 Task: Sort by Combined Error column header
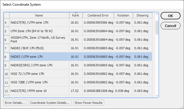click(98, 15)
